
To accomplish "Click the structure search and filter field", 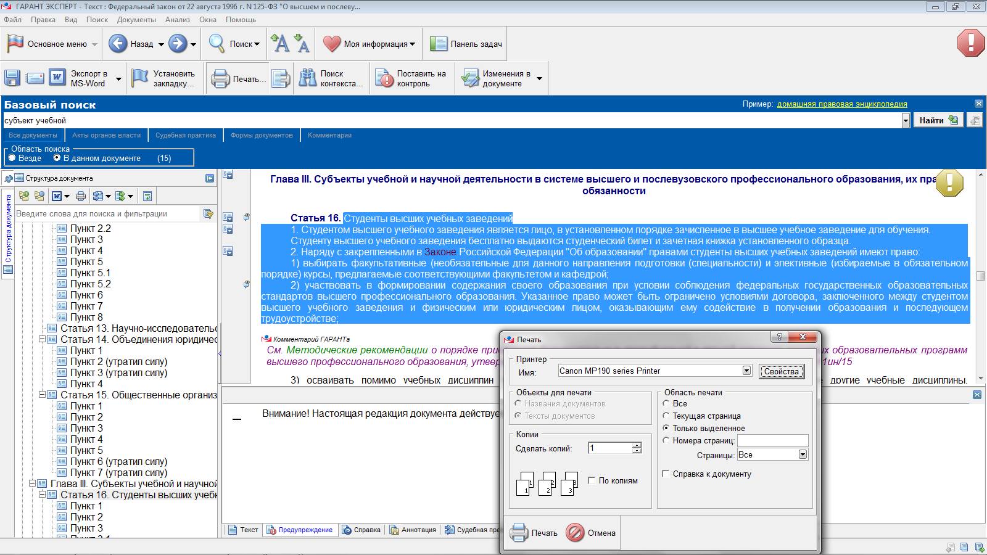I will [109, 214].
